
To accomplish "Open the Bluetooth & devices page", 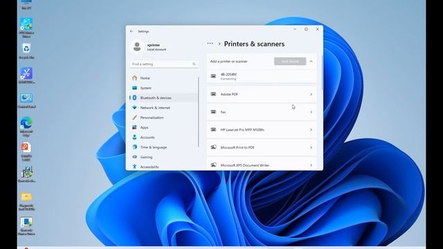I will pyautogui.click(x=164, y=98).
